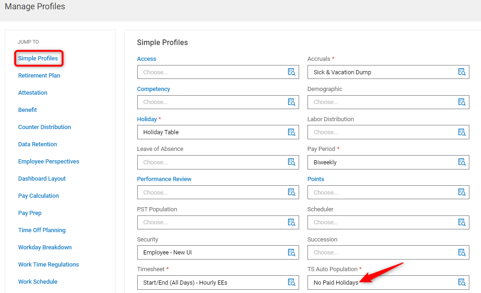Open the Competency lookup icon
Viewport: 481px width, 293px height.
[291, 102]
